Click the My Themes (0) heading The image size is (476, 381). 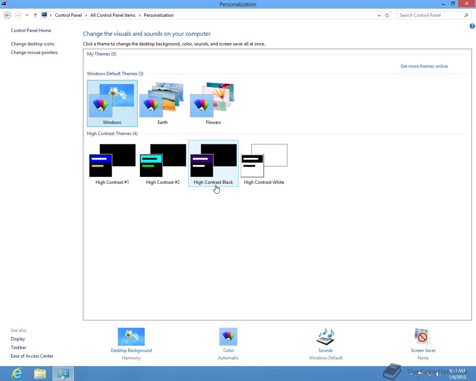click(x=102, y=54)
